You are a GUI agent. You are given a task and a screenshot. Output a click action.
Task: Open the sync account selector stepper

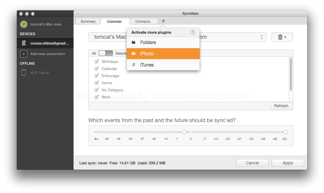coord(261,37)
